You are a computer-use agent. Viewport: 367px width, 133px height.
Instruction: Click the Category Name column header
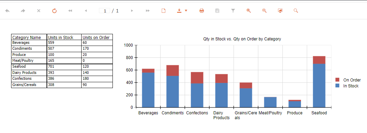29,37
